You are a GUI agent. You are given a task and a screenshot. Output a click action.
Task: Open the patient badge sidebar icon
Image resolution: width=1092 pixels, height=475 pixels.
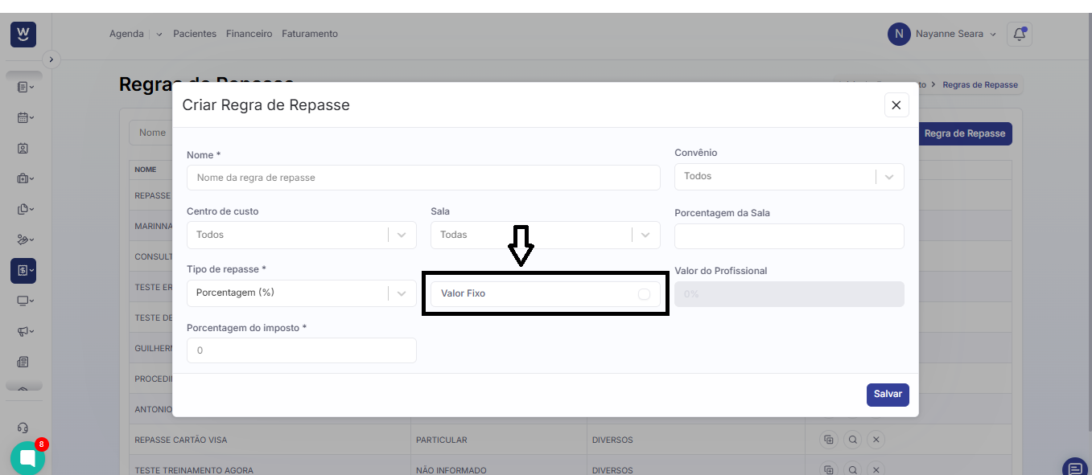(23, 149)
